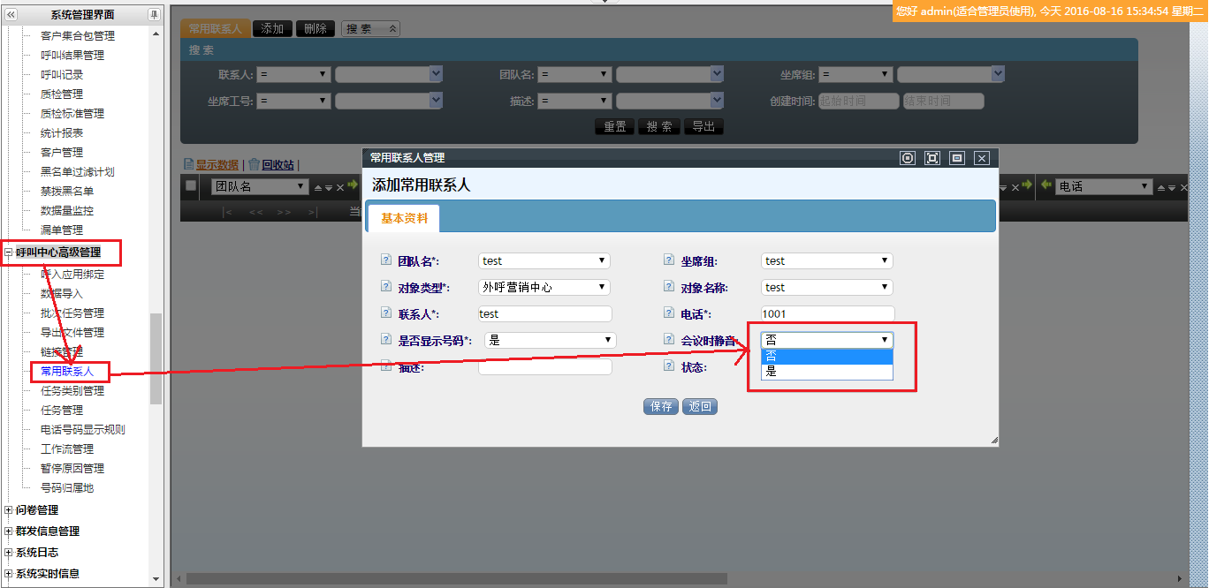1209x588 pixels.
Task: Open the 是否显示号码 dropdown
Action: click(550, 340)
